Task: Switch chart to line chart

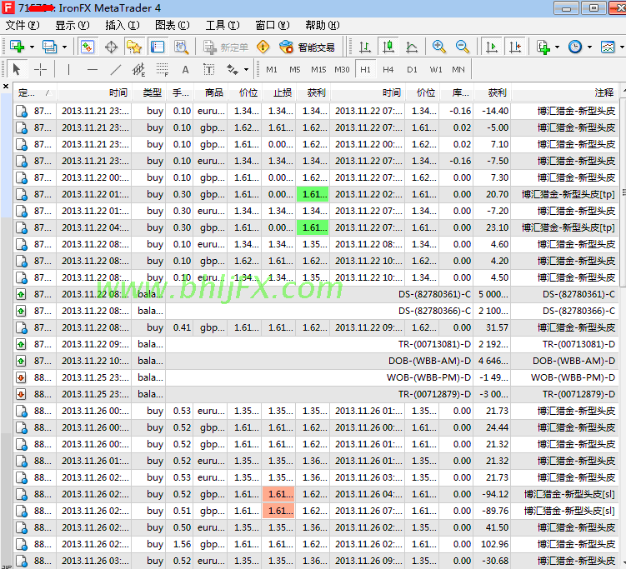Action: tap(412, 47)
